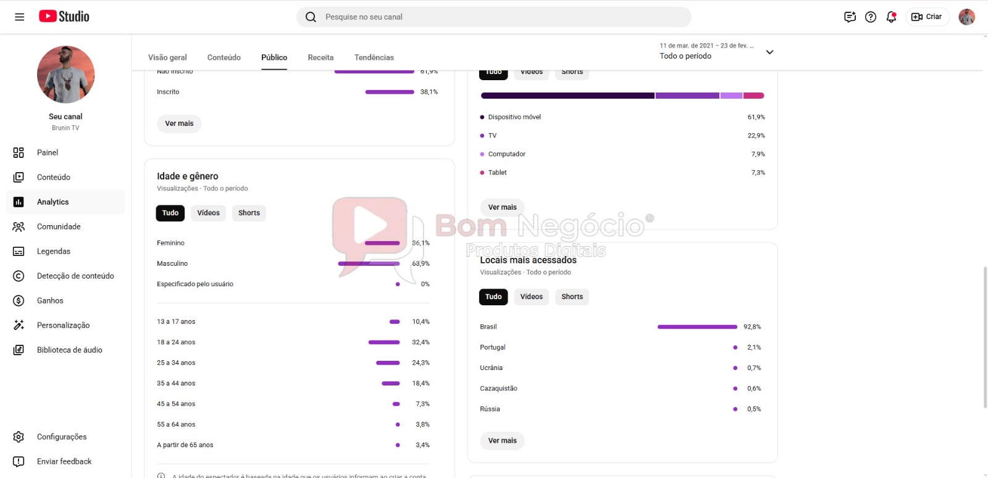This screenshot has height=478, width=988.
Task: Select Vídeos filter in Locais mais acessados
Action: click(x=531, y=297)
